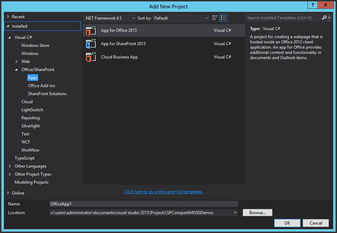Viewport: 337px width, 233px height.
Task: Click into the Name field containing OfficeApp1
Action: tap(144, 204)
